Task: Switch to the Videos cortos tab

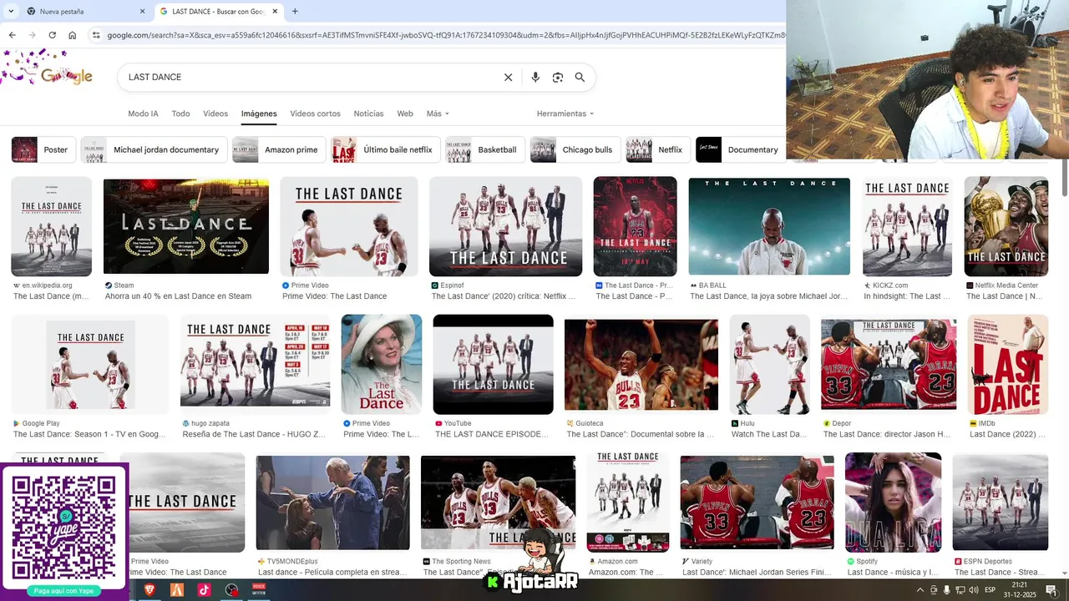Action: pos(315,114)
